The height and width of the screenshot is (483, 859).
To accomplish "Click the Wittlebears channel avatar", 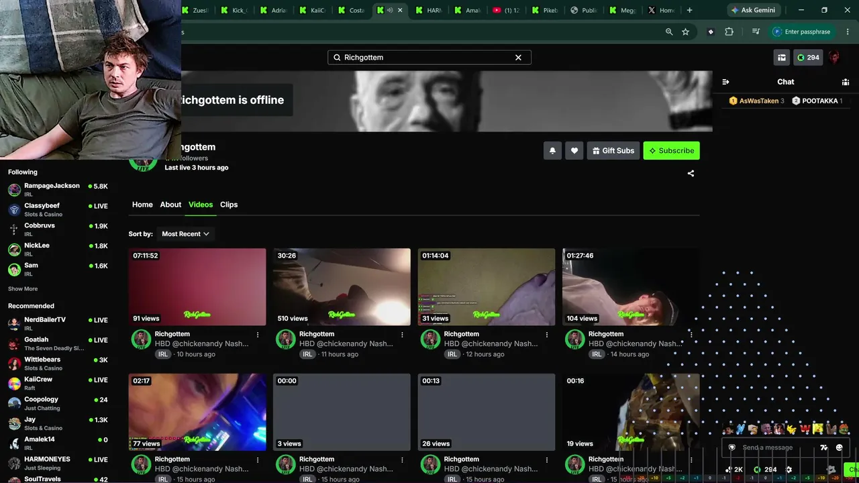I will (14, 364).
